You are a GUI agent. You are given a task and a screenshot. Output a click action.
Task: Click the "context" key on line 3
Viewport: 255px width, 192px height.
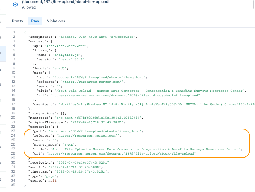38,41
